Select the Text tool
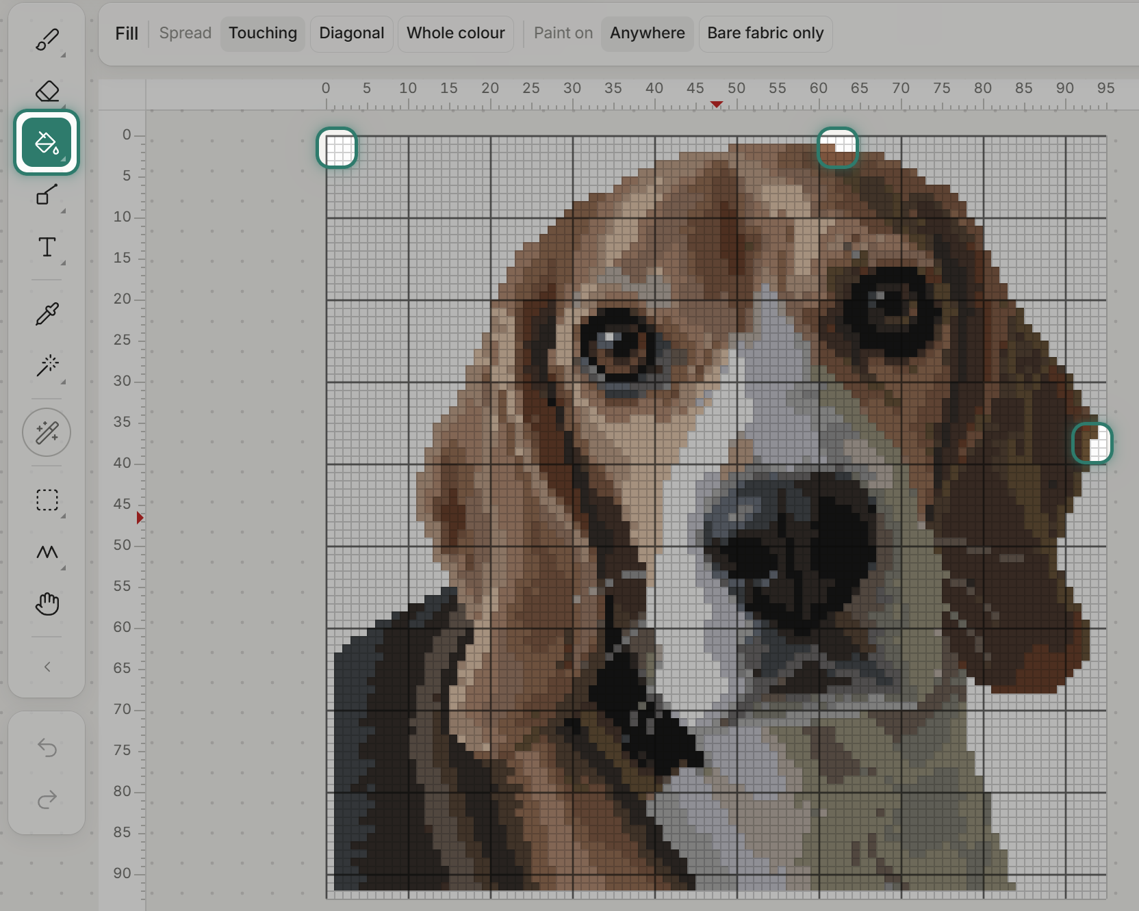The image size is (1139, 911). pyautogui.click(x=47, y=247)
